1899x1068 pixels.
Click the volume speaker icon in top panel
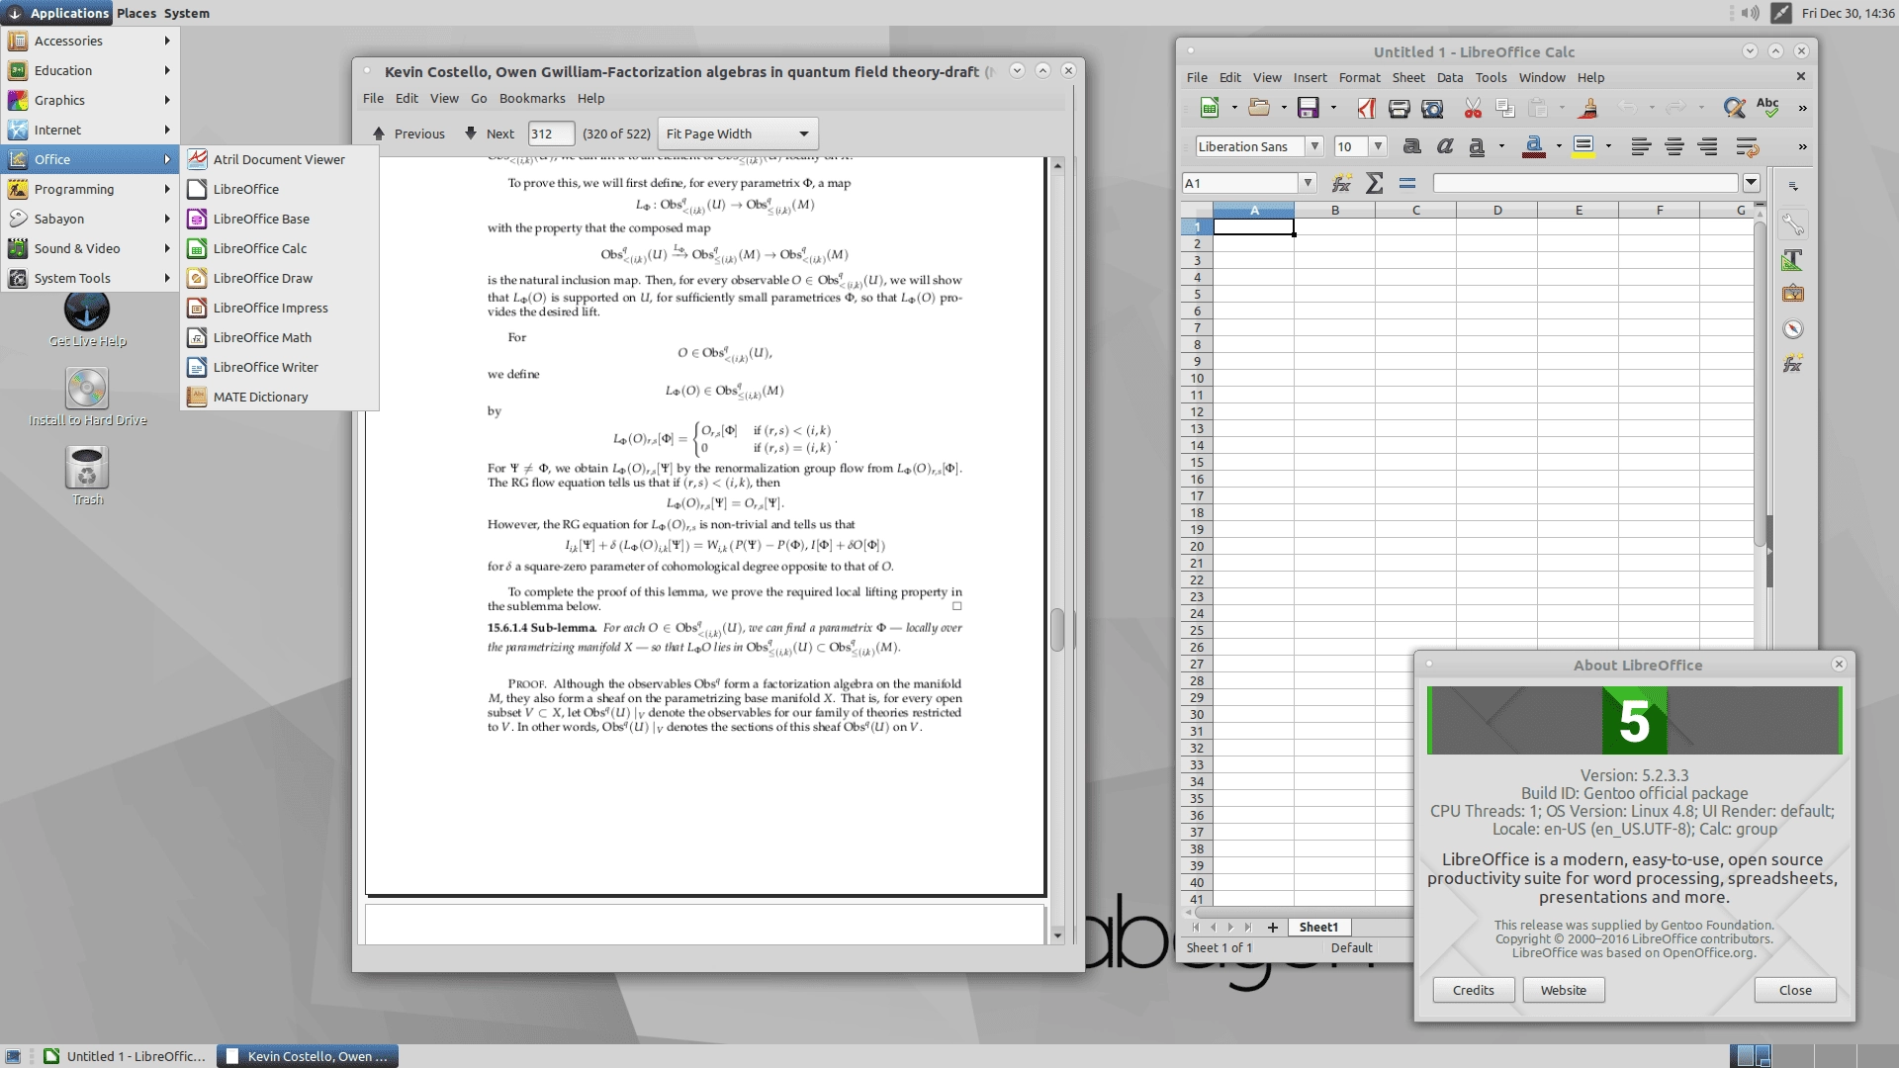[x=1751, y=13]
